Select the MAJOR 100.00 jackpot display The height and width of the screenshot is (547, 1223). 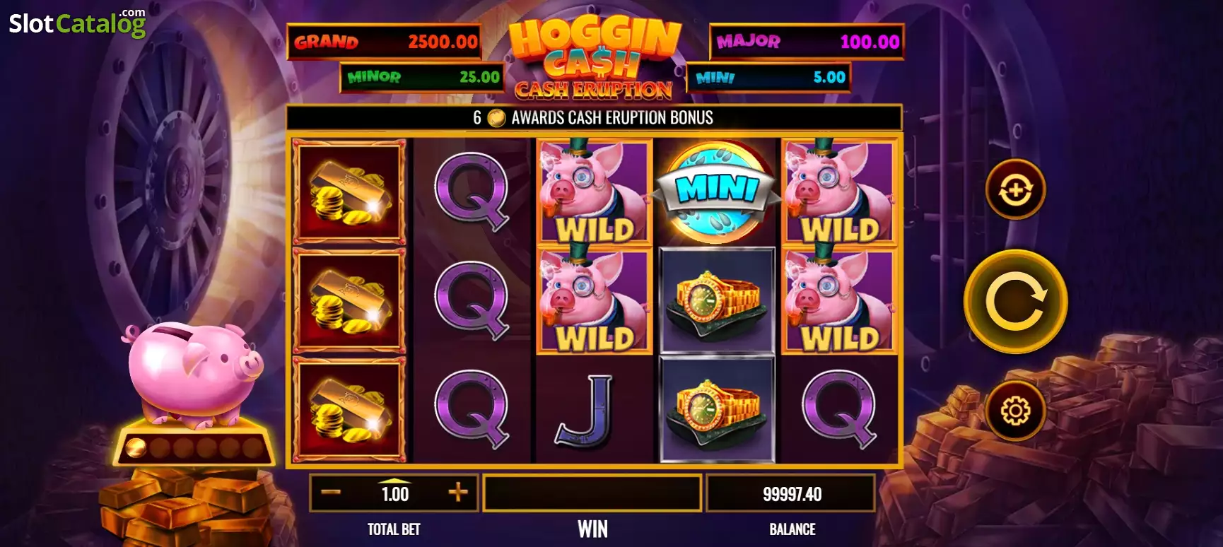pyautogui.click(x=807, y=42)
